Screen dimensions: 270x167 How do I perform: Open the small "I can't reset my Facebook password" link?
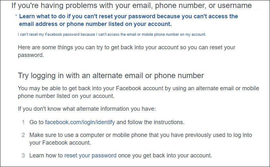pyautogui.click(x=112, y=35)
